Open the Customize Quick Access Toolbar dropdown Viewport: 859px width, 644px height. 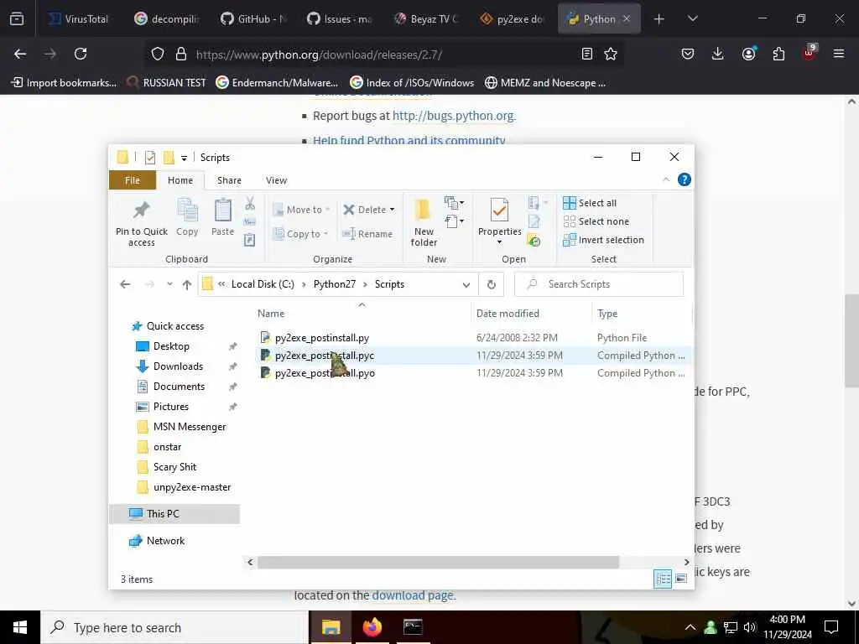coord(184,158)
